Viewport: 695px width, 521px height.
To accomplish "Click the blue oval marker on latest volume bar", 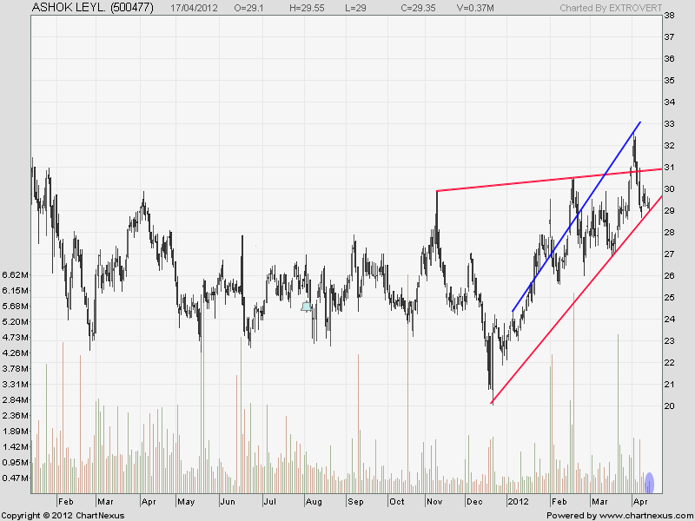I will [x=649, y=482].
